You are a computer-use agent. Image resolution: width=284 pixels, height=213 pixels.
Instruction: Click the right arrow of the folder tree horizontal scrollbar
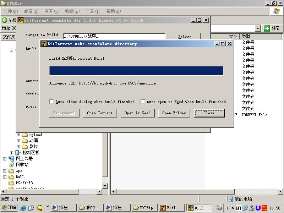[x=99, y=191]
